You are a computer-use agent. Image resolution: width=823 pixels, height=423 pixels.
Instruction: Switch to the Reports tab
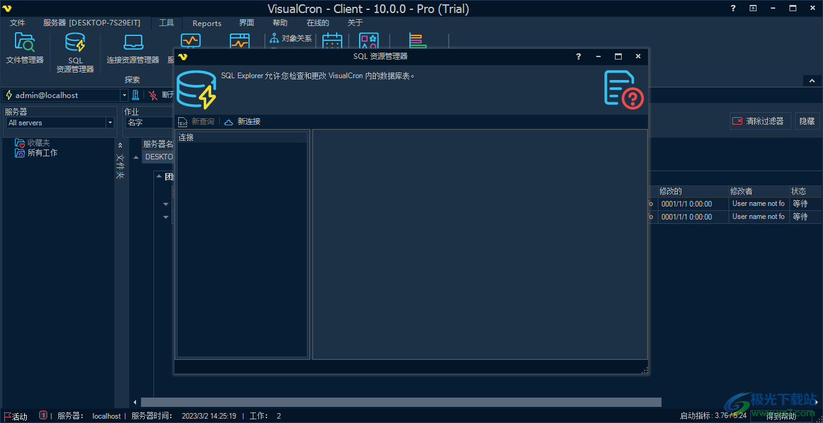[x=207, y=23]
